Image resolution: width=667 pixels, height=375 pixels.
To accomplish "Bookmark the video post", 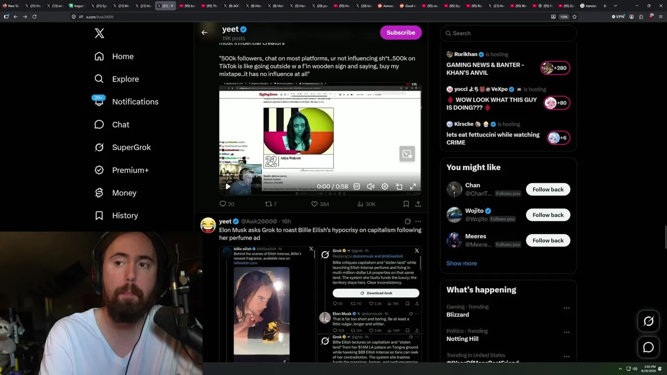I will pos(406,204).
